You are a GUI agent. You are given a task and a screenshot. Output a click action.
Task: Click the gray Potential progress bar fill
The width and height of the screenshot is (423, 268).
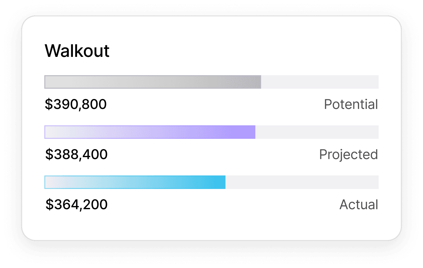click(153, 82)
